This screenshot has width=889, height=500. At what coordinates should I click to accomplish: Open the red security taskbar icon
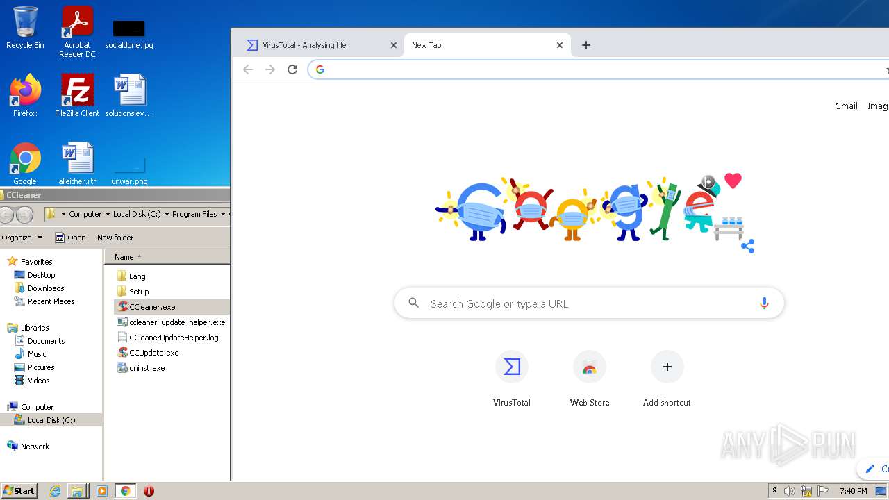coord(149,491)
